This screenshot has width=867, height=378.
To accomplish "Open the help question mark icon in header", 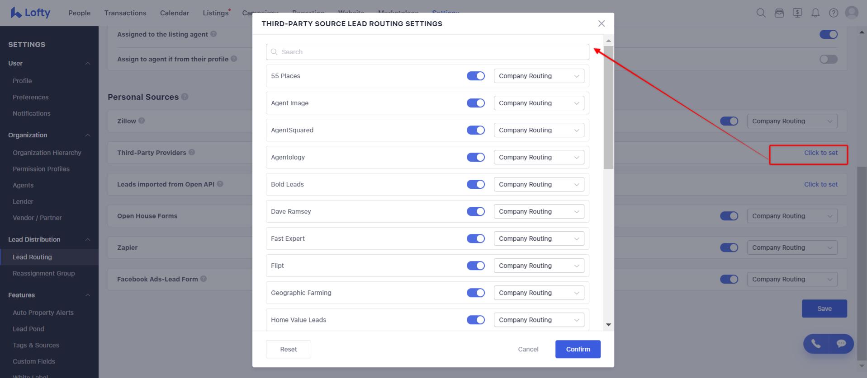I will point(834,13).
